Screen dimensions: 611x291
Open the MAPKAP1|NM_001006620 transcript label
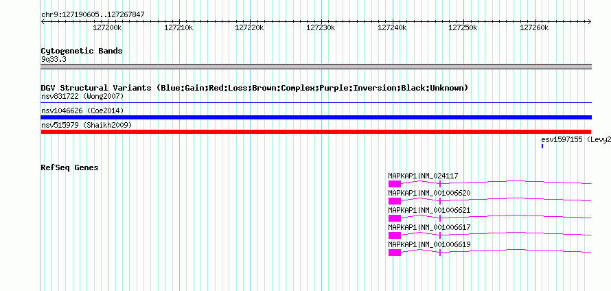429,194
